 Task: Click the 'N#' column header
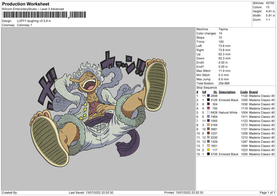pos(204,92)
